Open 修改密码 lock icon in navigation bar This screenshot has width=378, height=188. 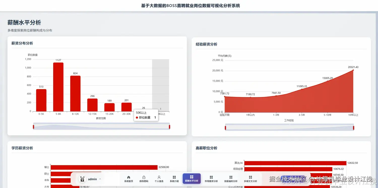click(144, 177)
